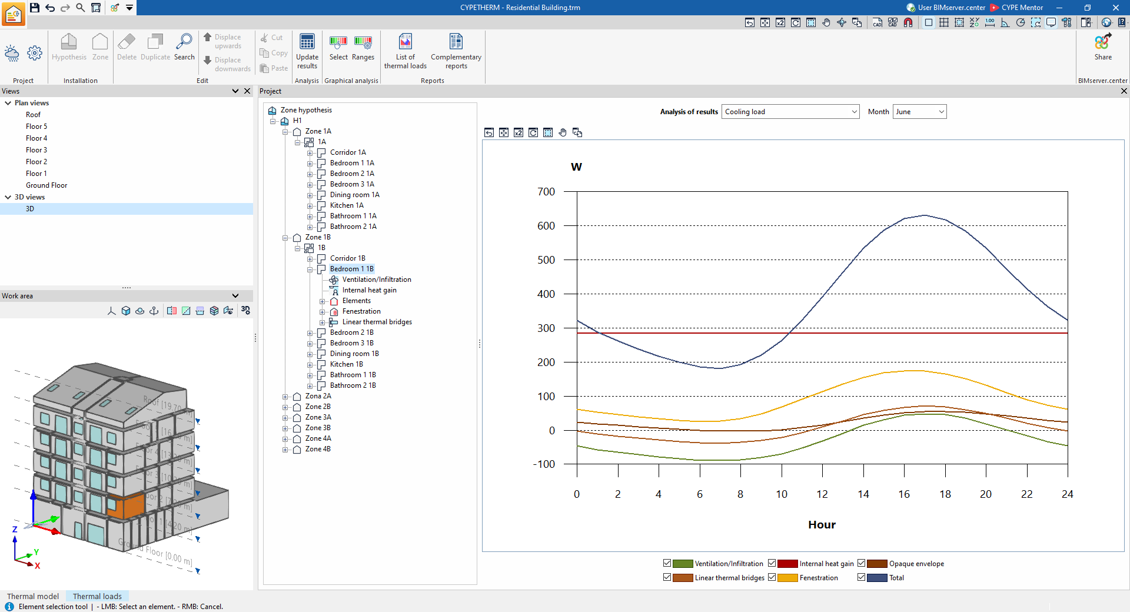Click the Total legend blue swatch

click(x=877, y=578)
